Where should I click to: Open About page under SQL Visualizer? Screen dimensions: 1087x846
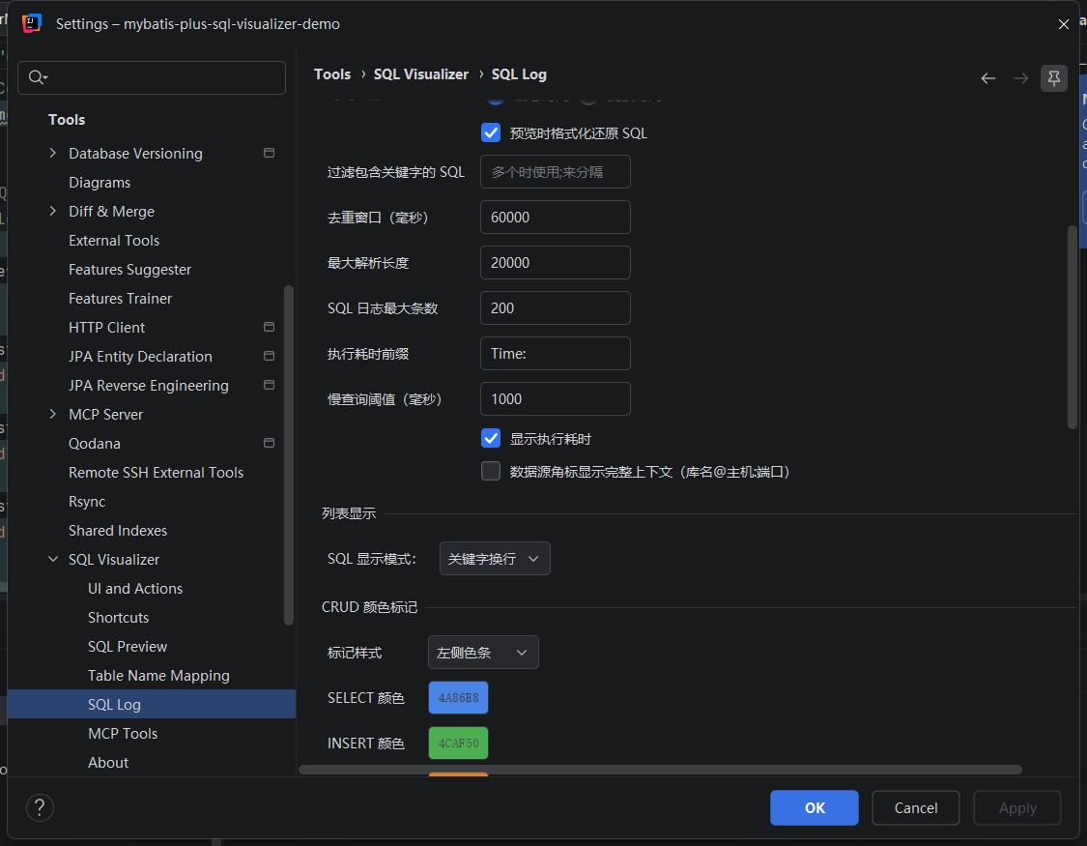(108, 762)
